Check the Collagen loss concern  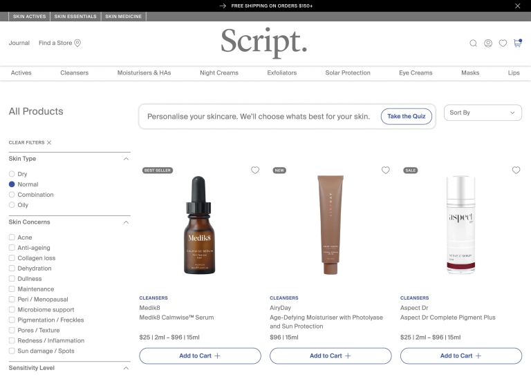[x=12, y=258]
